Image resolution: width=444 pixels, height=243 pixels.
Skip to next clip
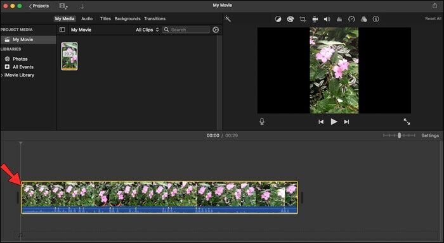click(x=346, y=121)
